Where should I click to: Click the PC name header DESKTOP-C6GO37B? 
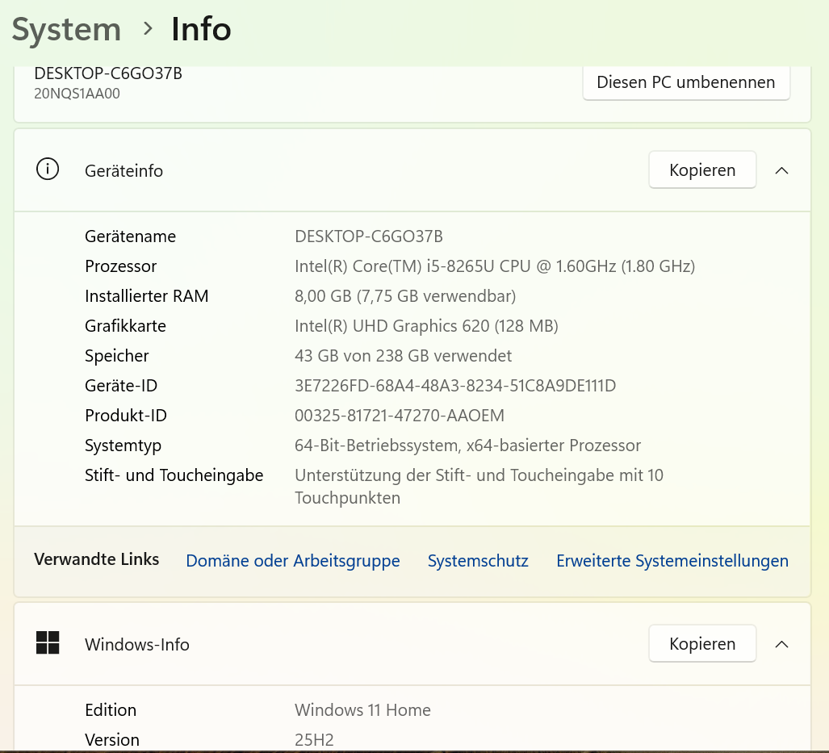pyautogui.click(x=108, y=73)
